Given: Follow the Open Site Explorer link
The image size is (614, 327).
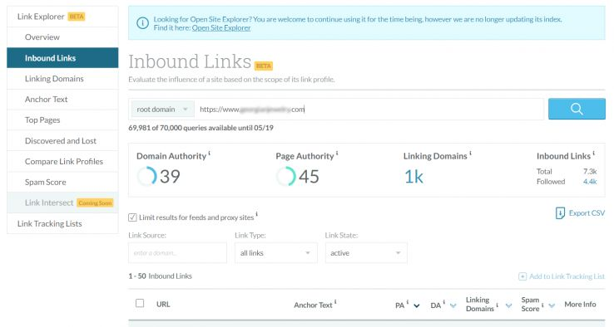Looking at the screenshot, I should point(221,27).
